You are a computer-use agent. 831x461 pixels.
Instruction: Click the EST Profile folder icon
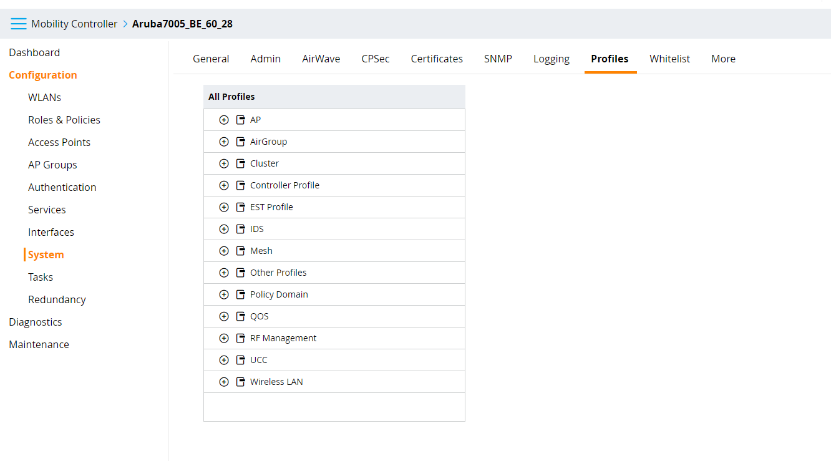point(241,207)
